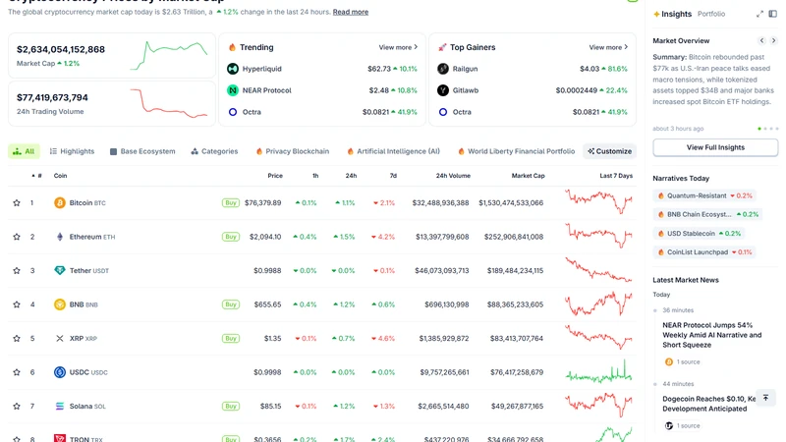Open NEAR Protocol Jumps 54% news
This screenshot has width=786, height=442.
click(x=711, y=335)
